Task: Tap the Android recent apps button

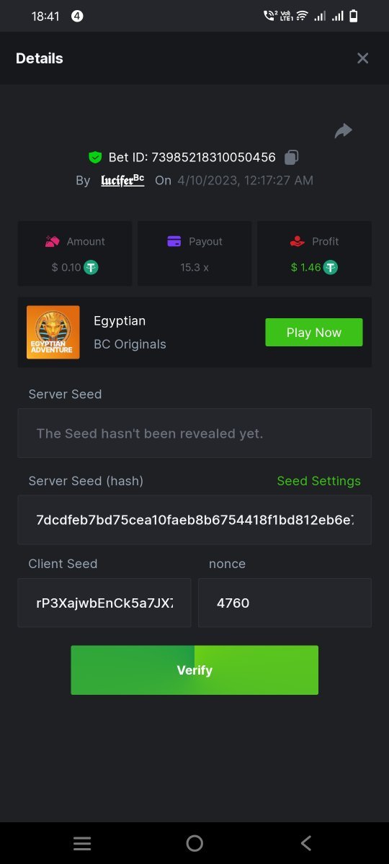Action: coord(82,844)
